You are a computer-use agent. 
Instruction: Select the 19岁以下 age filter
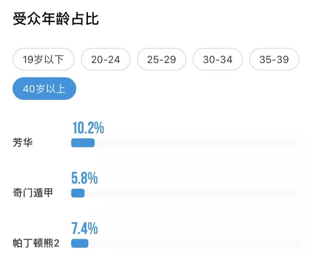coord(44,59)
